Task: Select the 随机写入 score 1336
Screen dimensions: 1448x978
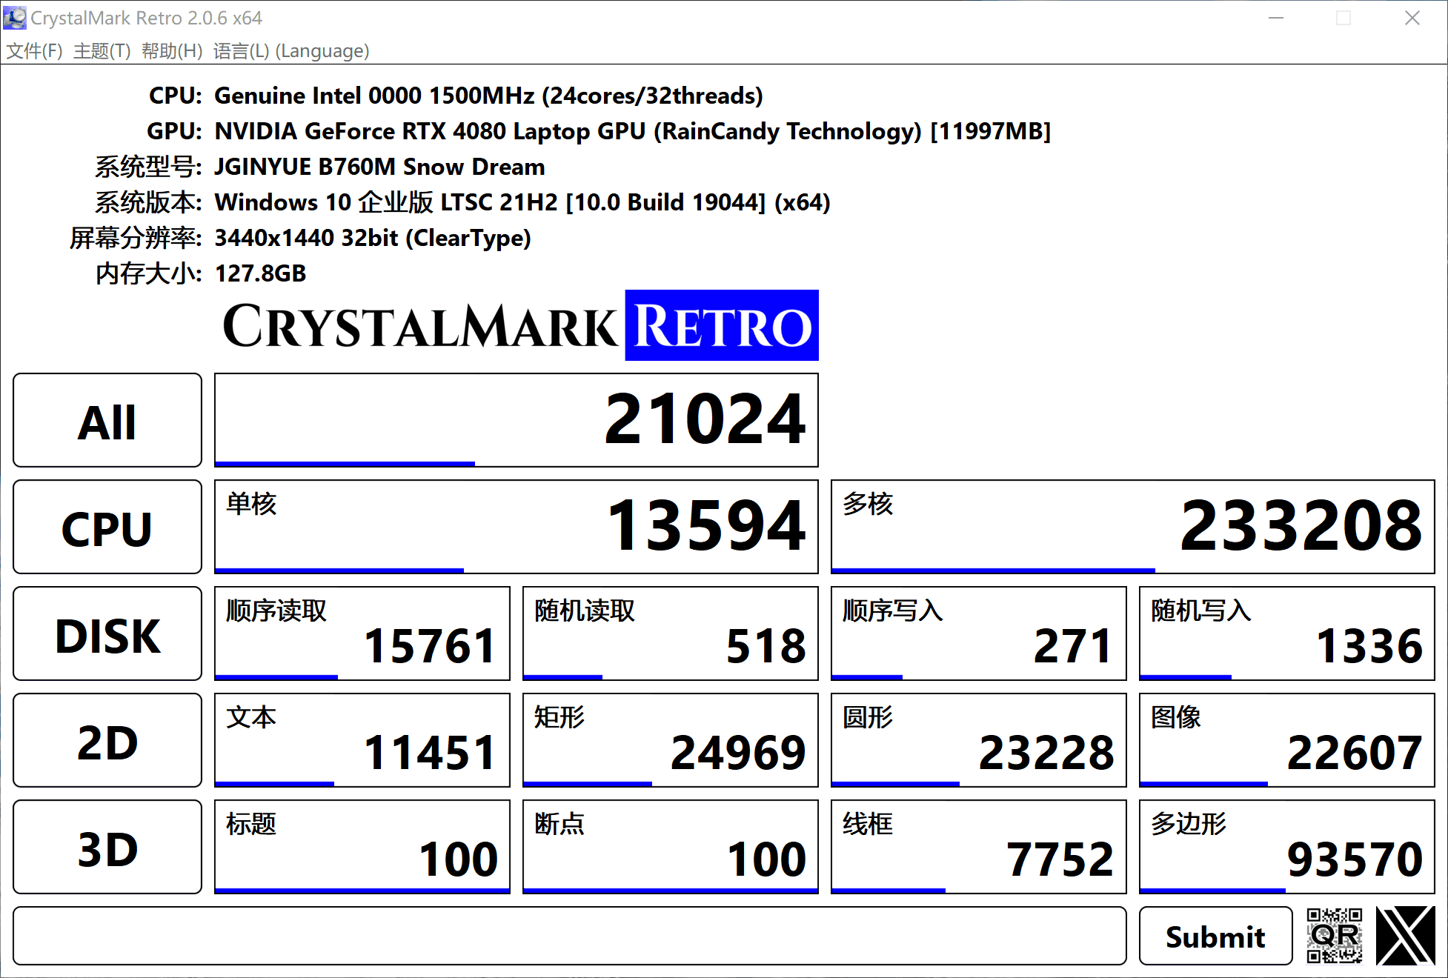Action: (1287, 633)
